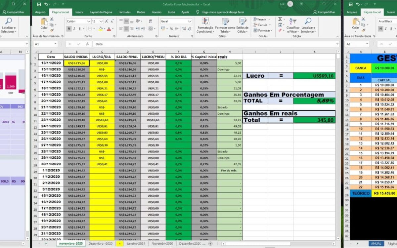Open Formatar como Tabela gallery

[225, 25]
